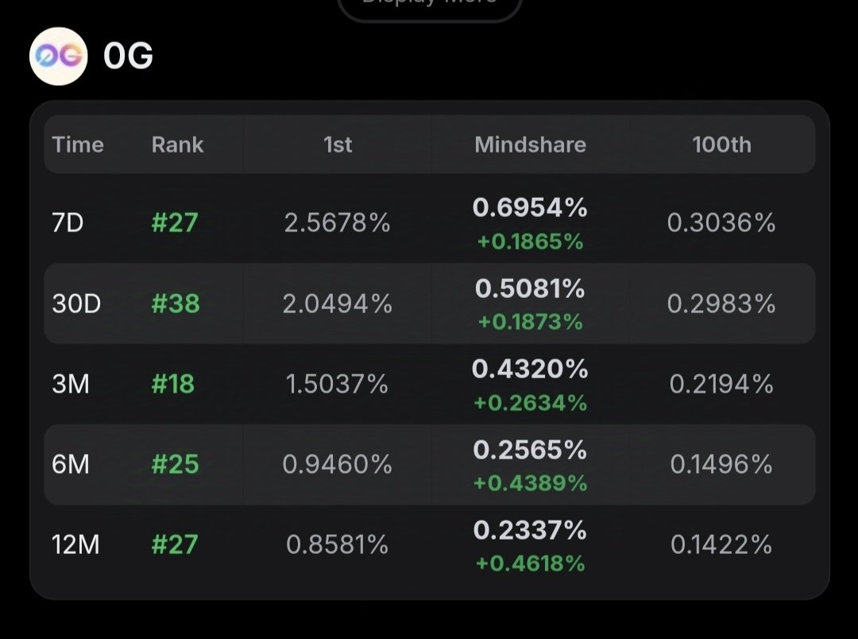Select the 6M timeframe row label
Image resolution: width=858 pixels, height=639 pixels.
(x=71, y=464)
